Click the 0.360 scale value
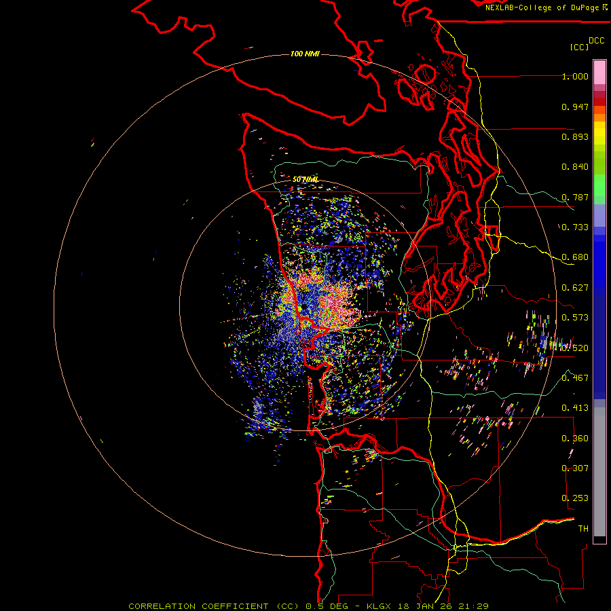 [x=575, y=439]
